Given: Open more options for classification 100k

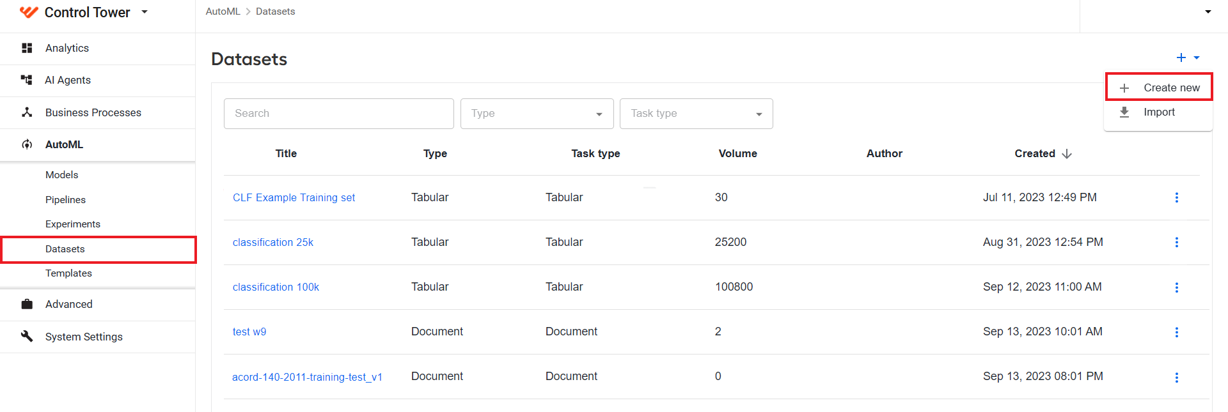Looking at the screenshot, I should click(x=1176, y=287).
